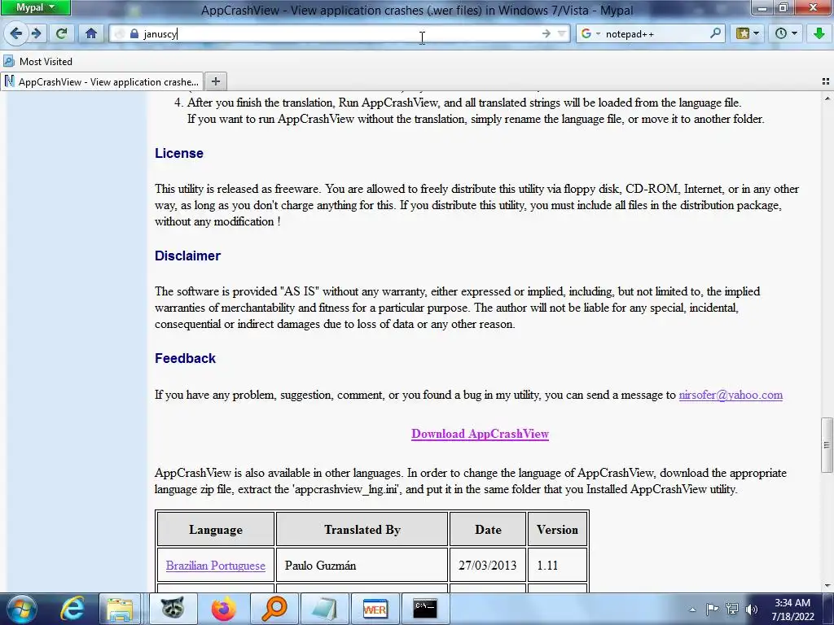Click the 1.11 version cell
834x625 pixels.
pyautogui.click(x=557, y=566)
